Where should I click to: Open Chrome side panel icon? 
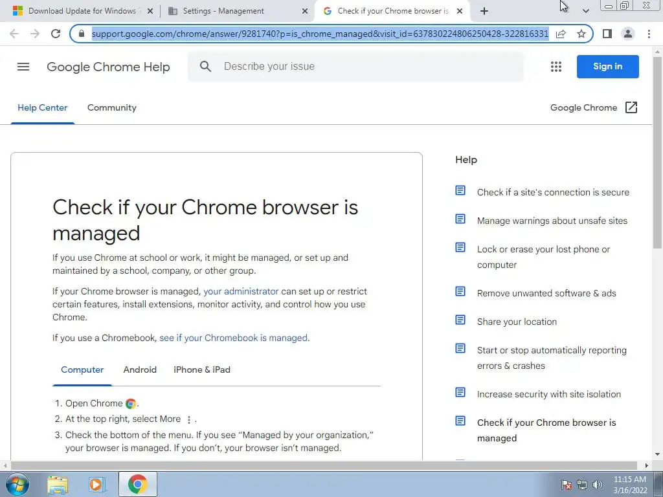(607, 34)
